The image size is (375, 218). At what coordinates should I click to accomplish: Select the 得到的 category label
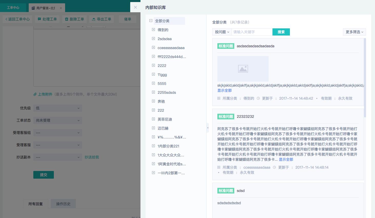[163, 30]
